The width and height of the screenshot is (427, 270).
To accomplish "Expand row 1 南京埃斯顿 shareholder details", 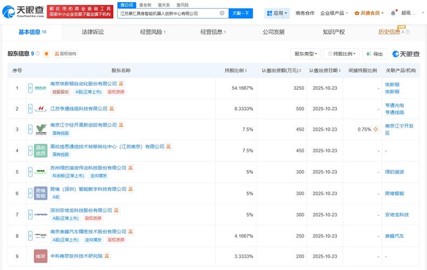I will click(x=30, y=88).
